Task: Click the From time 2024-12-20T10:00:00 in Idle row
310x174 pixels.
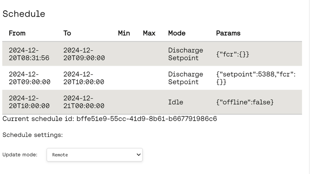Action: point(29,102)
